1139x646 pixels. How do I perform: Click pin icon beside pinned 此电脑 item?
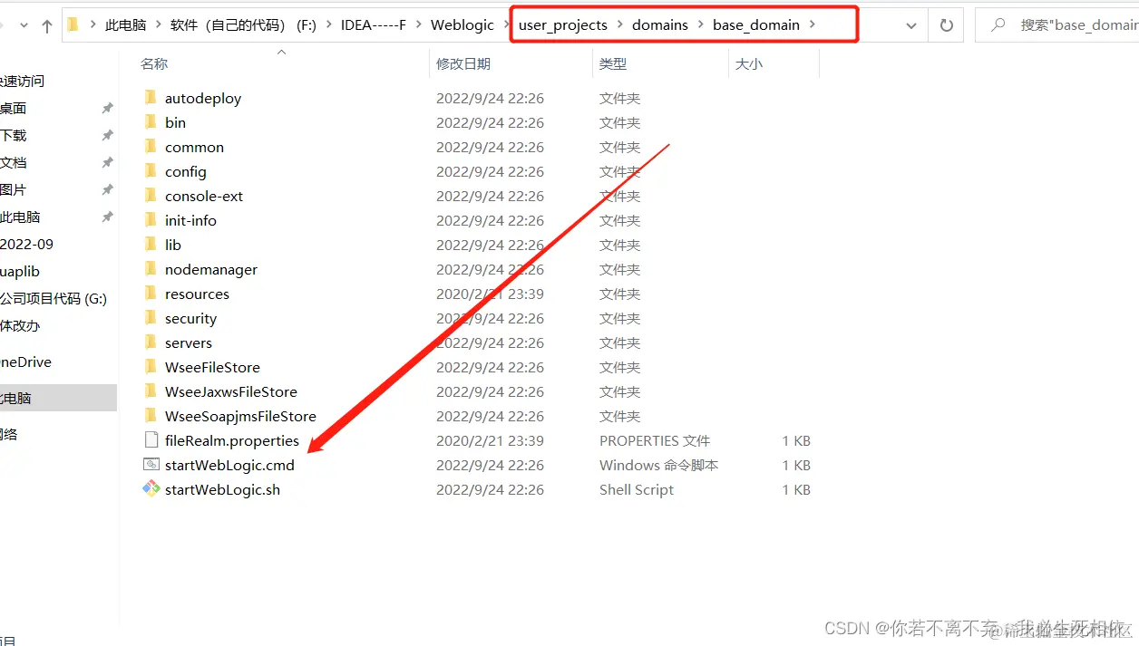(x=107, y=217)
